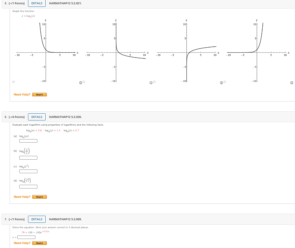Expand DETAILS for question 7
Screen dimensions: 295x248
(x=37, y=219)
